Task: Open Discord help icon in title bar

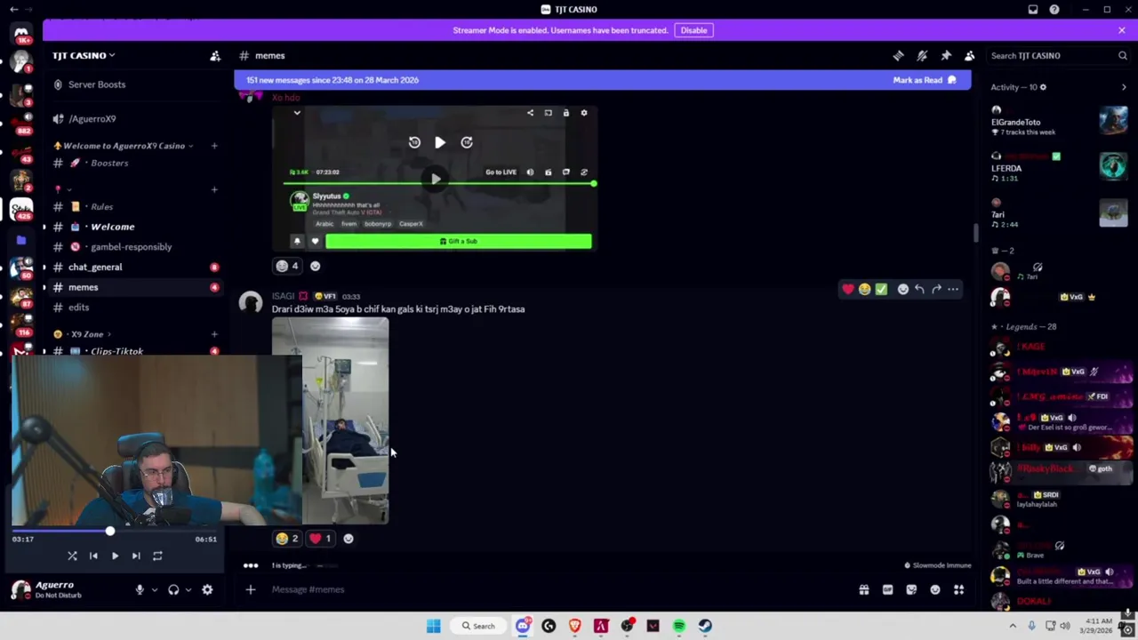Action: click(x=1054, y=10)
